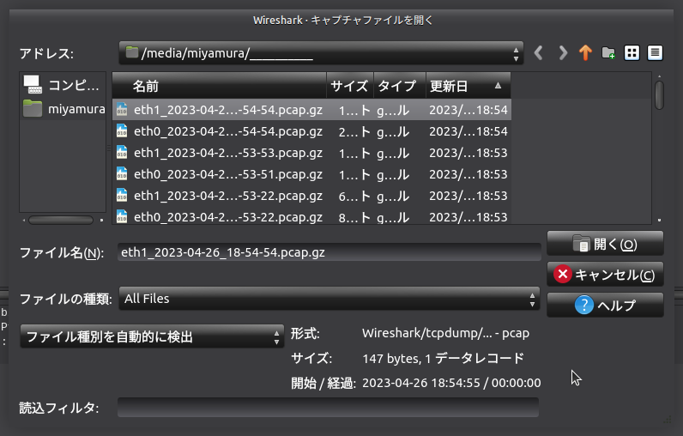Click the キャンセル button
Screen dimensions: 683x436
pyautogui.click(x=605, y=275)
